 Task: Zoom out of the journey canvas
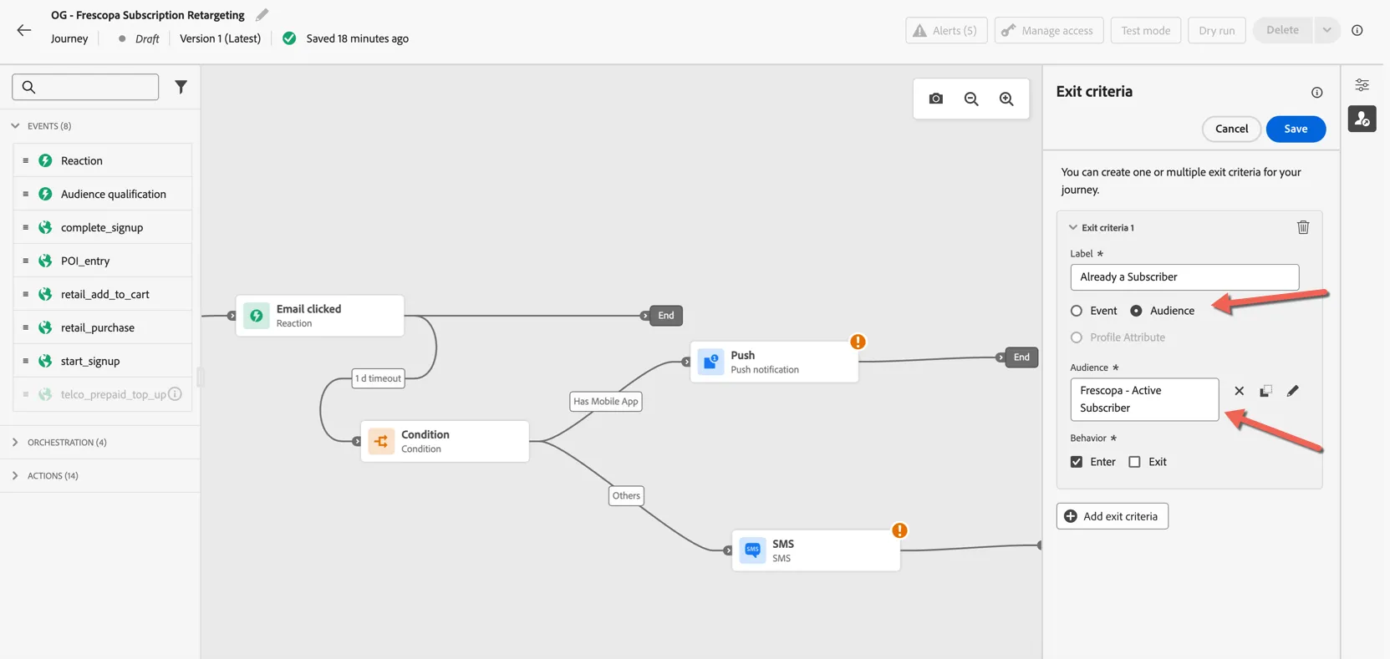point(971,99)
